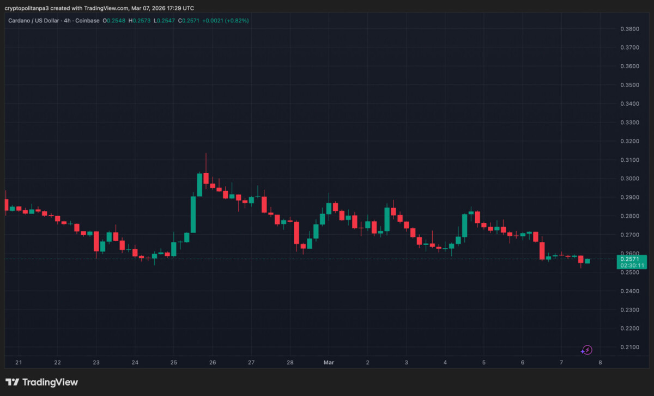Viewport: 654px width, 396px height.
Task: Click the 0.3000 price axis label
Action: pos(629,179)
